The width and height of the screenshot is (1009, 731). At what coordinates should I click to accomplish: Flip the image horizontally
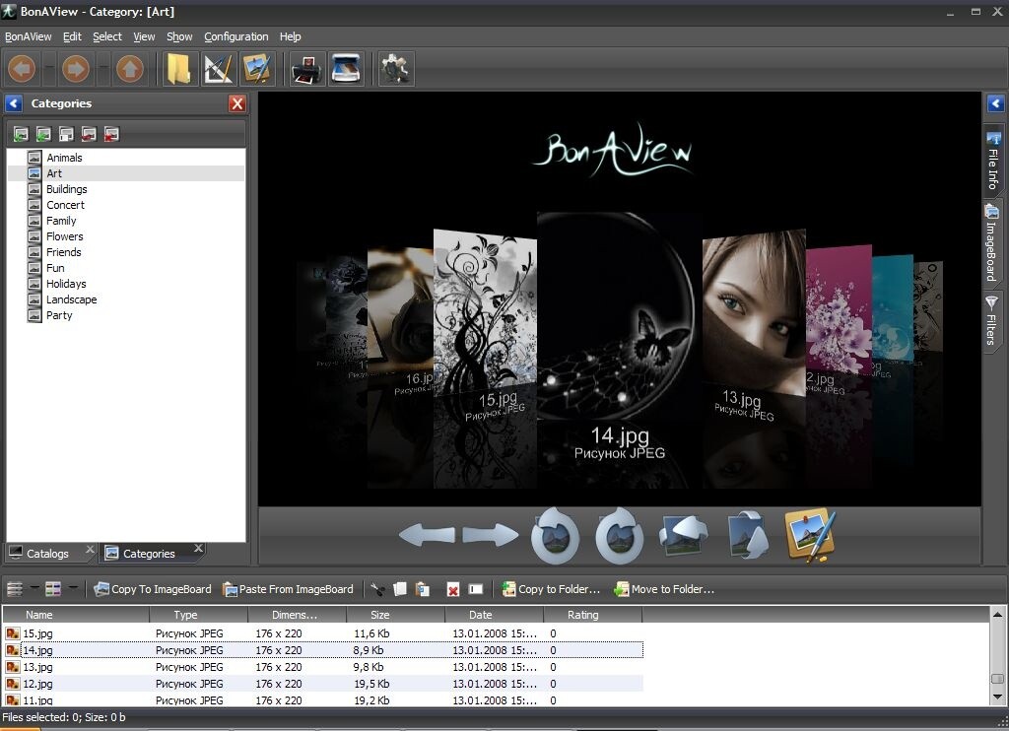click(683, 535)
